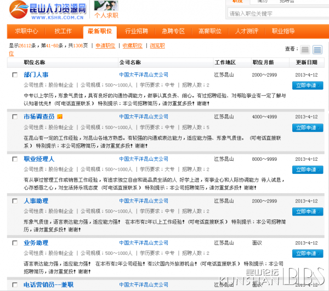Viewport: 329px width, 291px height.
Task: Open the 人事助理 job title
Action: pos(36,201)
